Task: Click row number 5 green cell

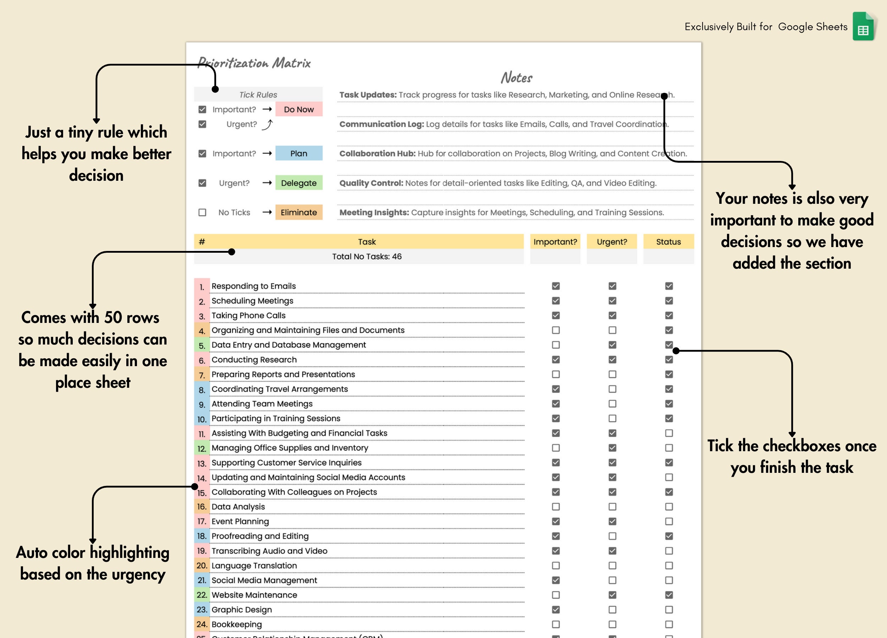Action: [x=202, y=345]
